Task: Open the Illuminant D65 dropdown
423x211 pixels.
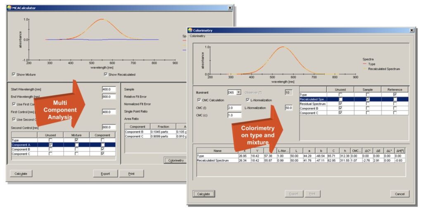Action: coord(238,92)
